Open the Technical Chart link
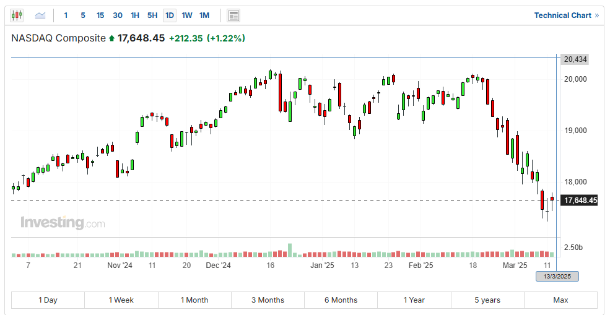The image size is (610, 315). 566,15
